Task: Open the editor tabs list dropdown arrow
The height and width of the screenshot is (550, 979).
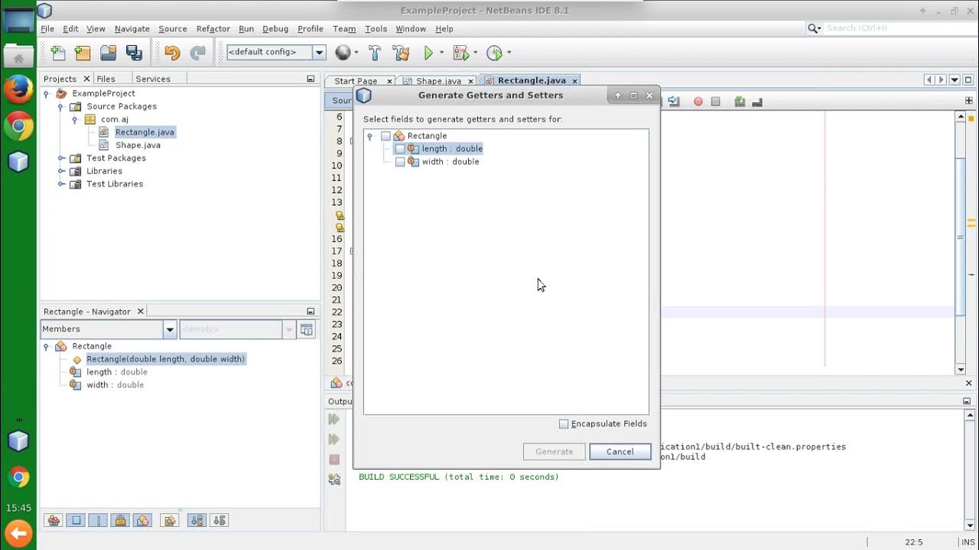Action: coord(955,80)
